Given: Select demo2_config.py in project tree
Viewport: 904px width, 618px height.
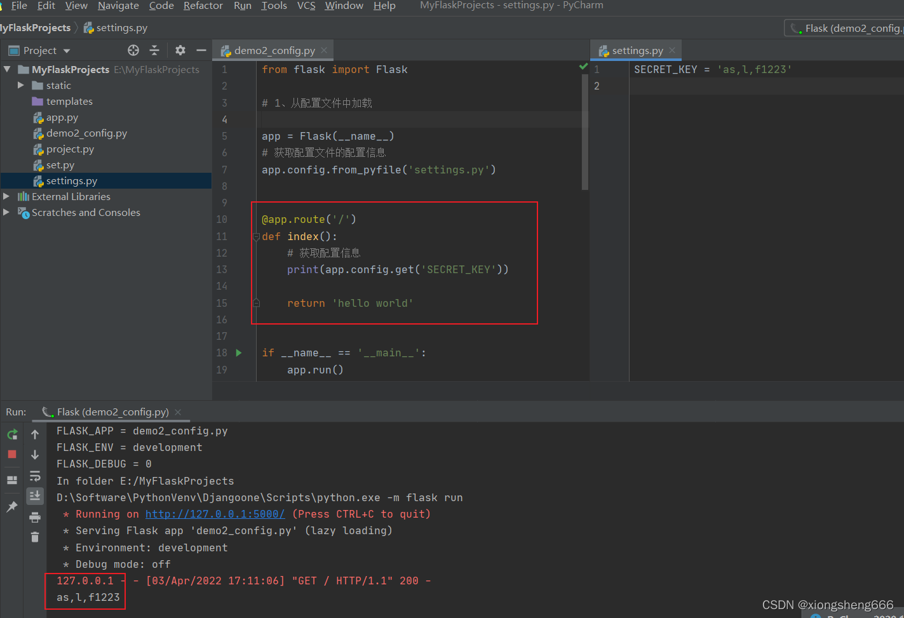Looking at the screenshot, I should [x=86, y=133].
